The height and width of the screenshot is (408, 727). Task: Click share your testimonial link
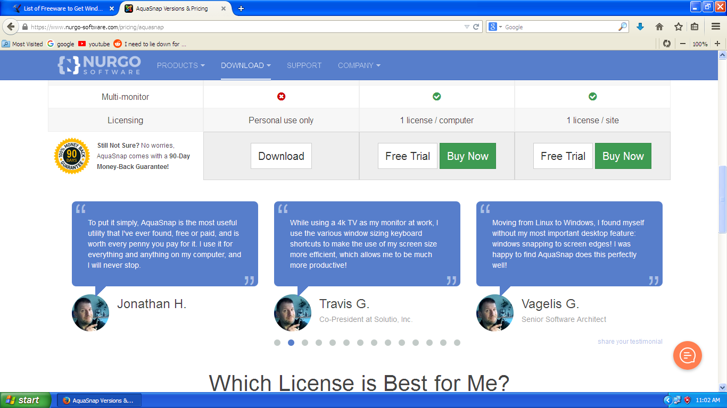pos(630,342)
